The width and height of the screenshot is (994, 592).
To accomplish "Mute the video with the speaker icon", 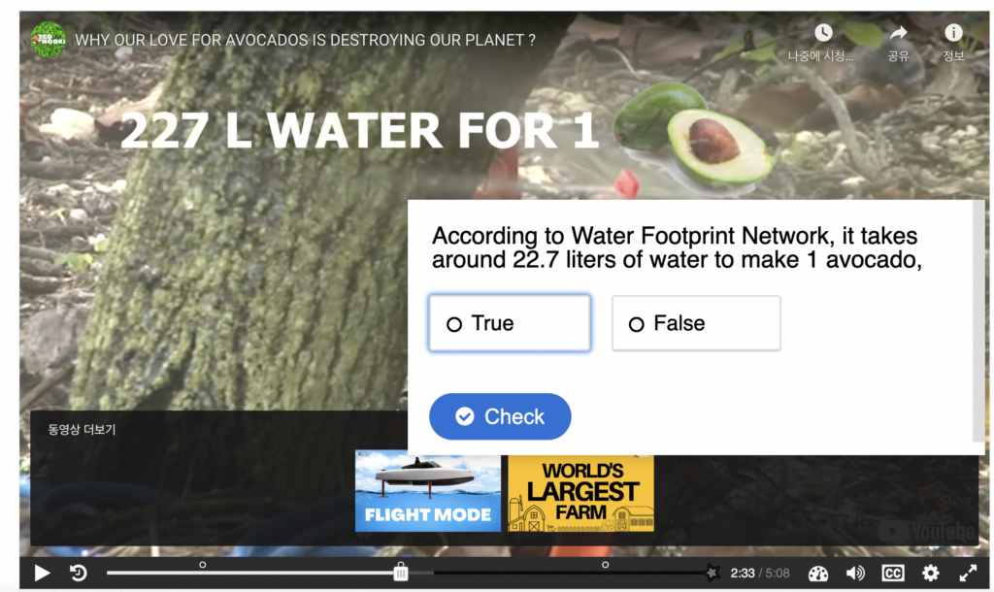I will click(x=855, y=574).
